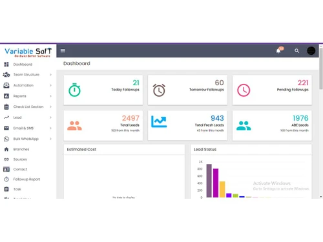Click the search magnifier icon
The height and width of the screenshot is (242, 323).
tap(297, 51)
